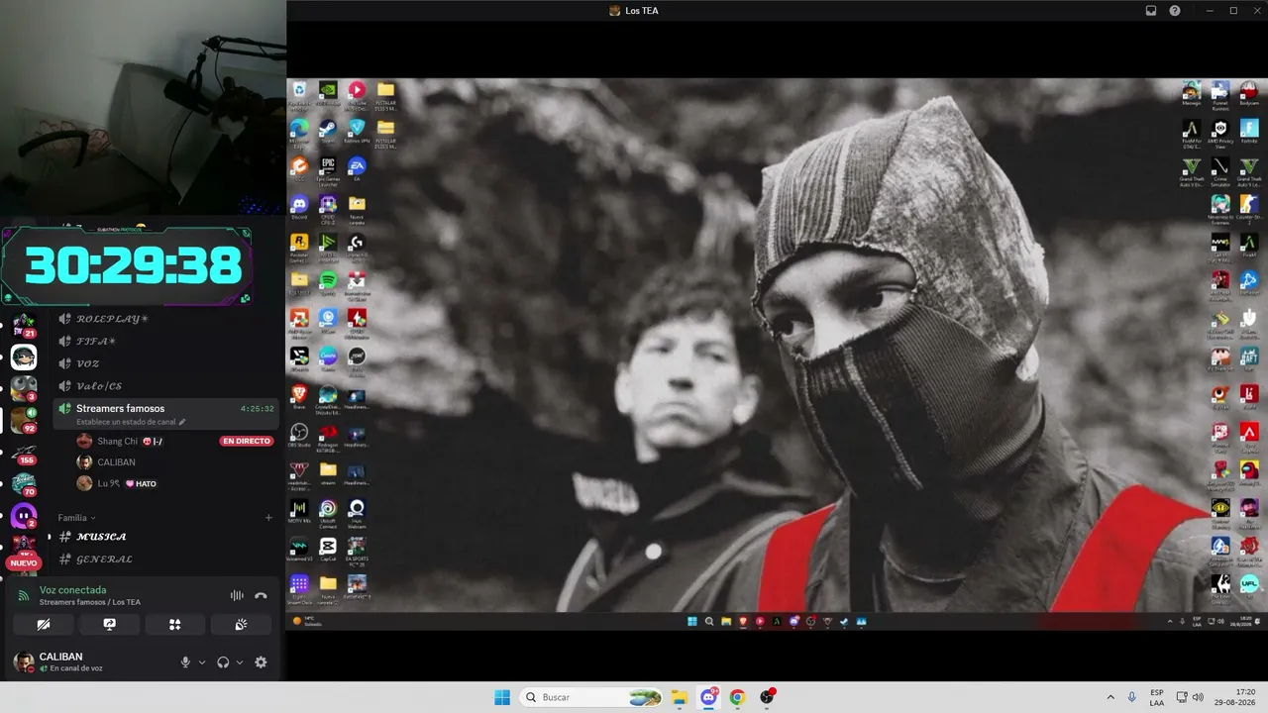This screenshot has height=713, width=1268.
Task: Click the Los TEA stream window title
Action: (642, 11)
